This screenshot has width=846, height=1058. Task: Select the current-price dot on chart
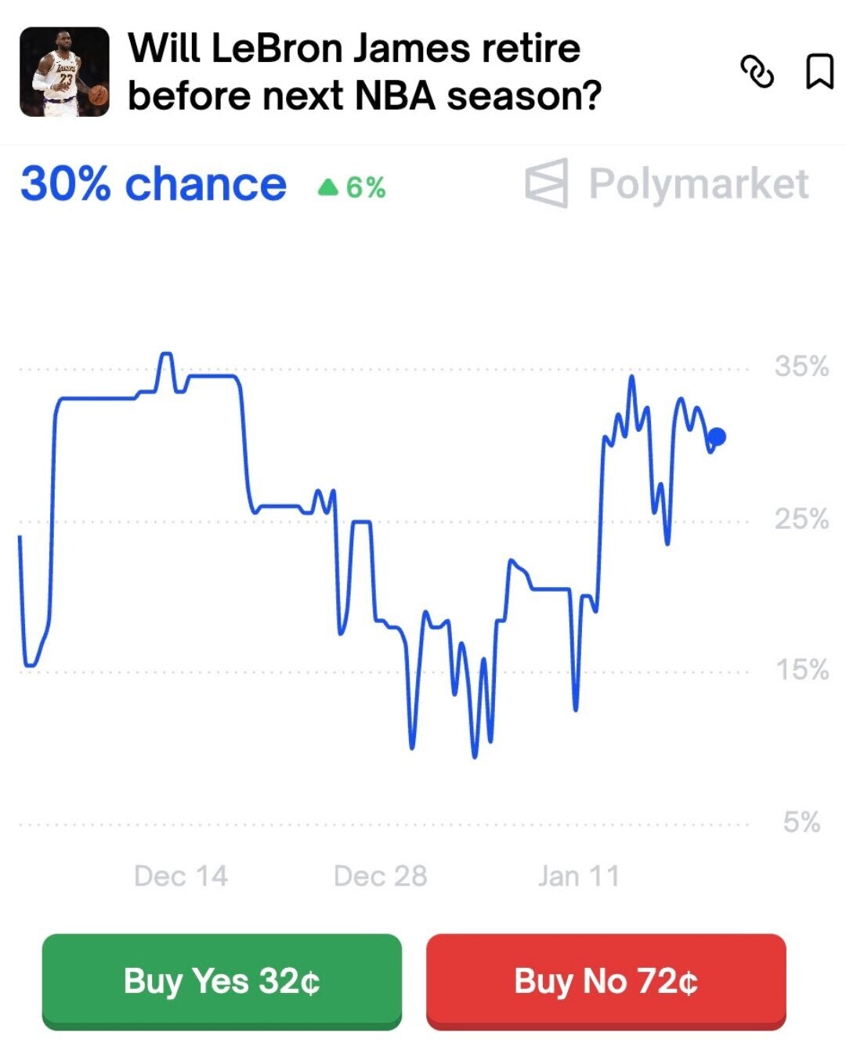716,437
